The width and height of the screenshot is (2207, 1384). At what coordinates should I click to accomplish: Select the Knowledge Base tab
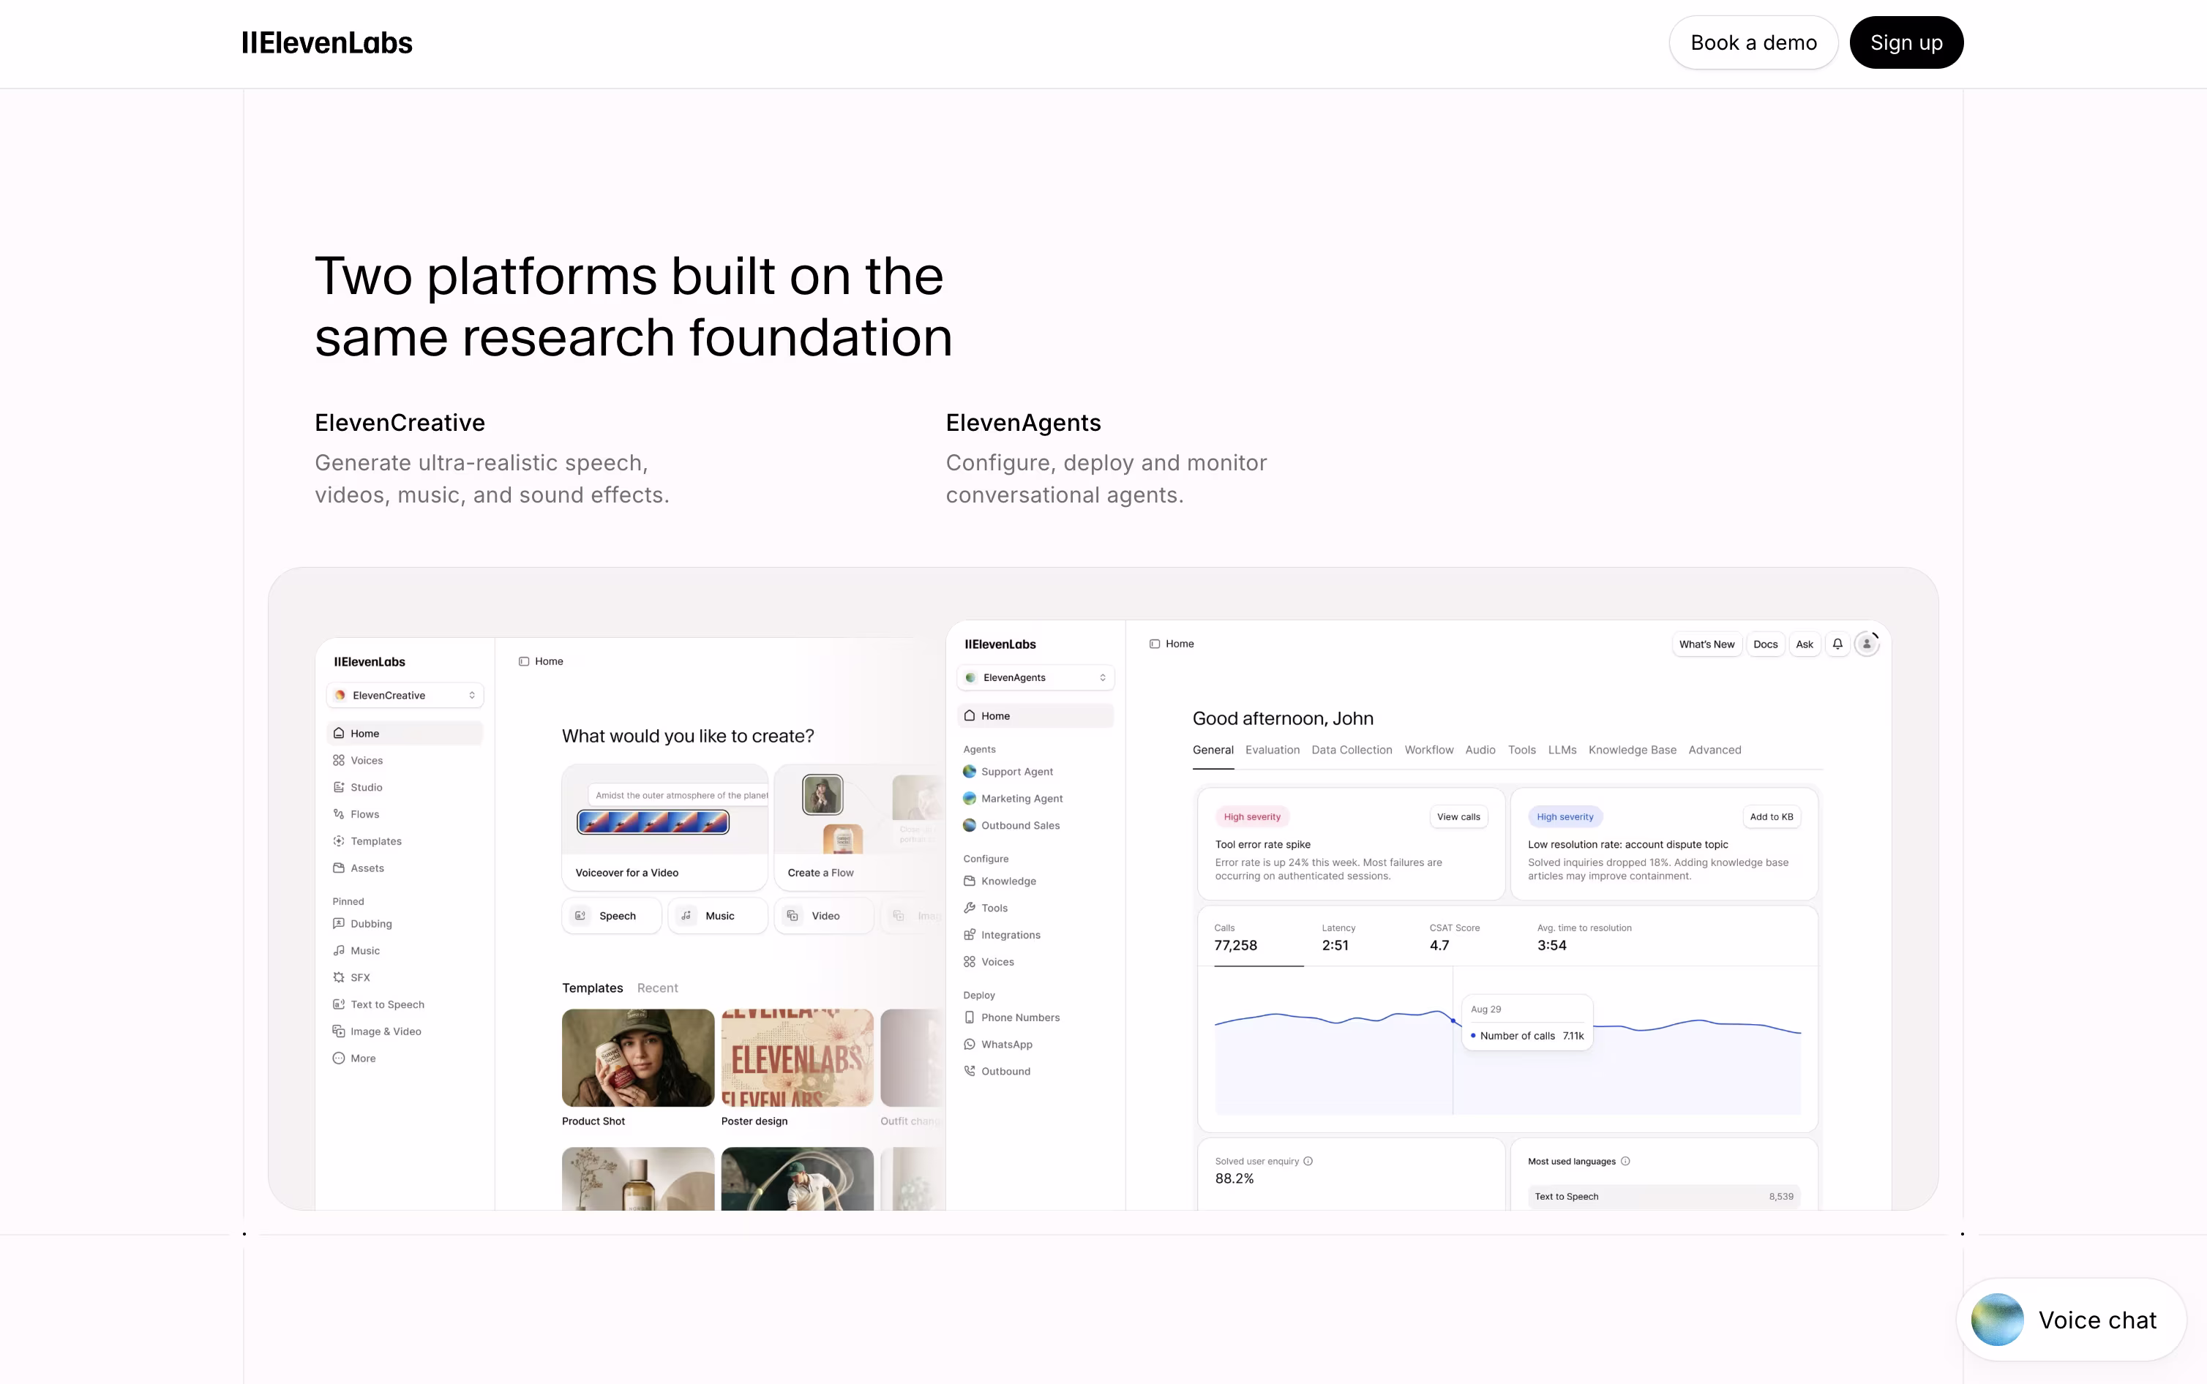(1632, 750)
